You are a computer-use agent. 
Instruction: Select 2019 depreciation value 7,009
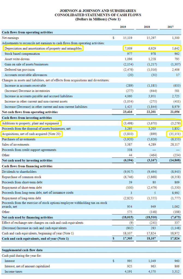128,48
